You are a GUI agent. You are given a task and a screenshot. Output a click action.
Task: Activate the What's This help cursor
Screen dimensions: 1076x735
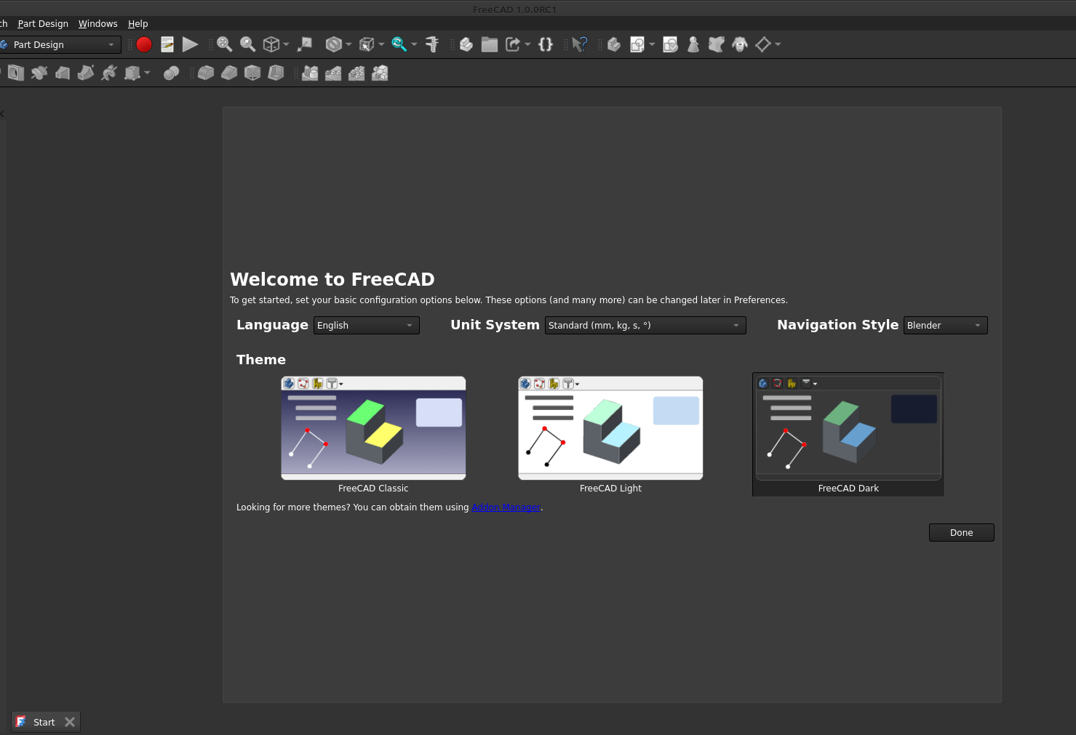[x=580, y=44]
